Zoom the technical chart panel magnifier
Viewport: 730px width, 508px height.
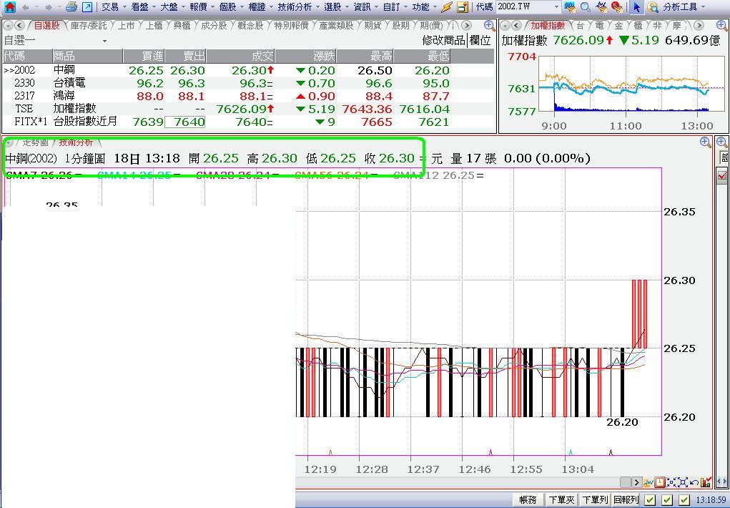706,142
